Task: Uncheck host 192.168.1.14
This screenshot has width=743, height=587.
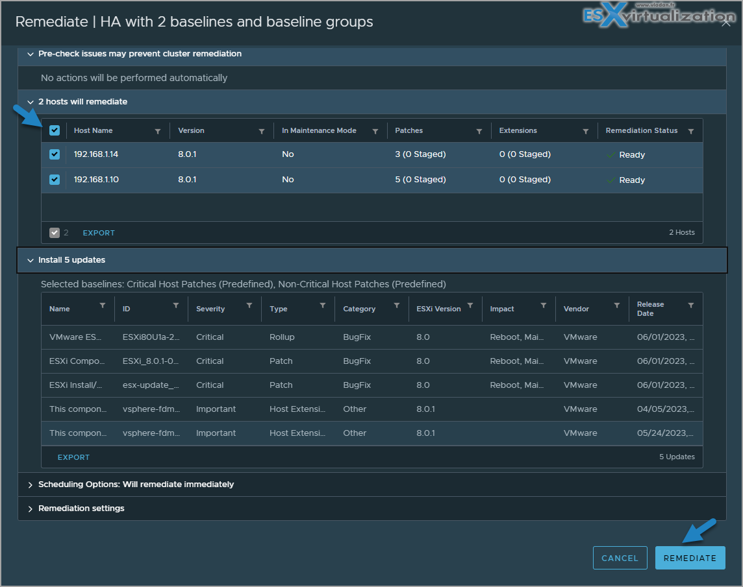Action: pyautogui.click(x=55, y=154)
